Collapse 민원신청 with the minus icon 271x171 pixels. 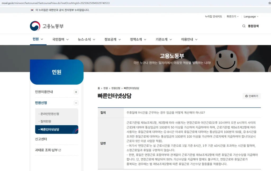76,103
